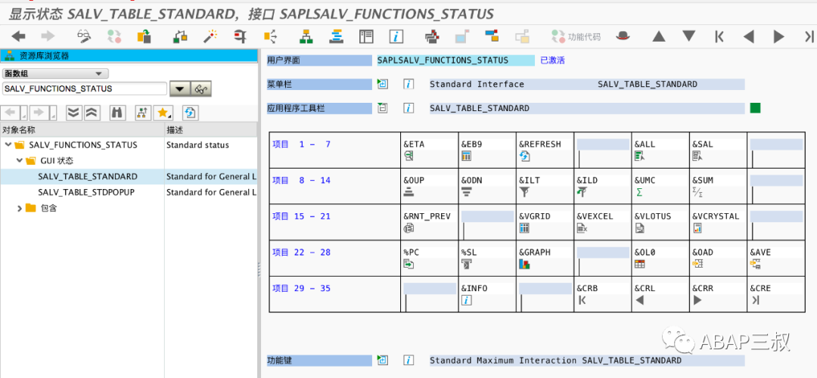Click the red hat icon in toolbar
This screenshot has height=378, width=817.
(623, 36)
